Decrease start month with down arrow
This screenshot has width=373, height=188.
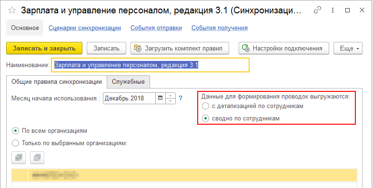pos(171,101)
